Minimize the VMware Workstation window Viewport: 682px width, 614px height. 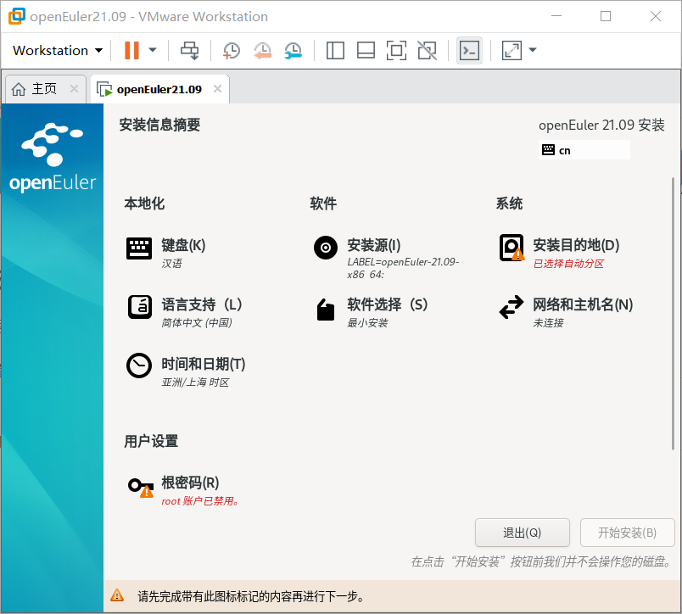(556, 16)
